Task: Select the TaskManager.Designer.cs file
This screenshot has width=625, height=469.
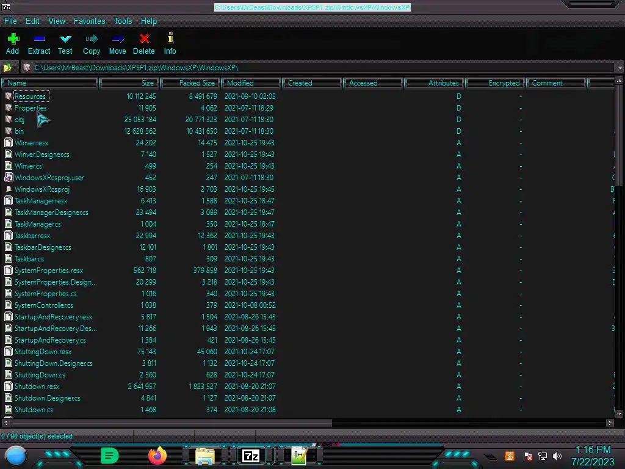Action: coord(51,212)
